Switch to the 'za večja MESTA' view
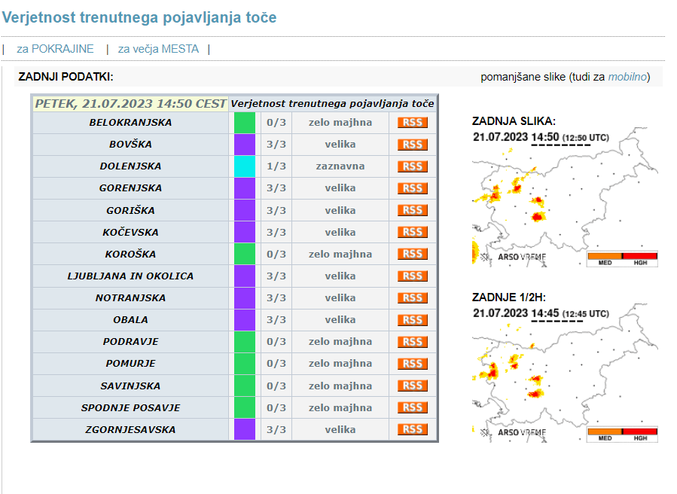Screen dimensions: 677x494 [158, 49]
